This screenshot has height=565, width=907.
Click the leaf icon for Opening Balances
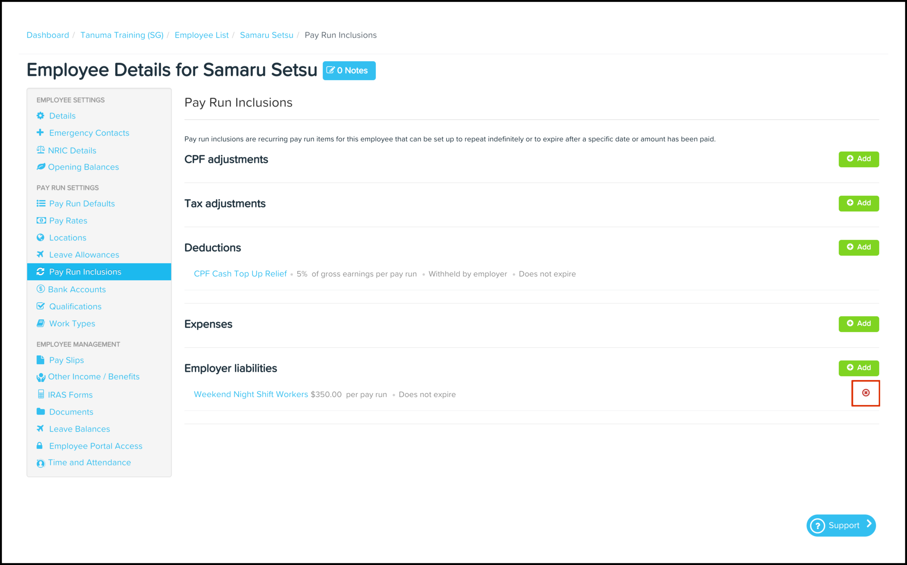[x=41, y=167]
